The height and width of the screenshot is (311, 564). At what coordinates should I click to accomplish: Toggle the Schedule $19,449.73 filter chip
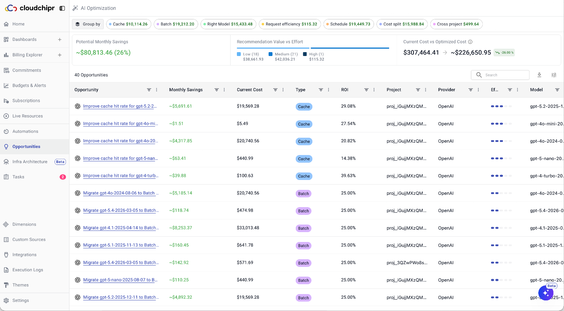pyautogui.click(x=349, y=24)
